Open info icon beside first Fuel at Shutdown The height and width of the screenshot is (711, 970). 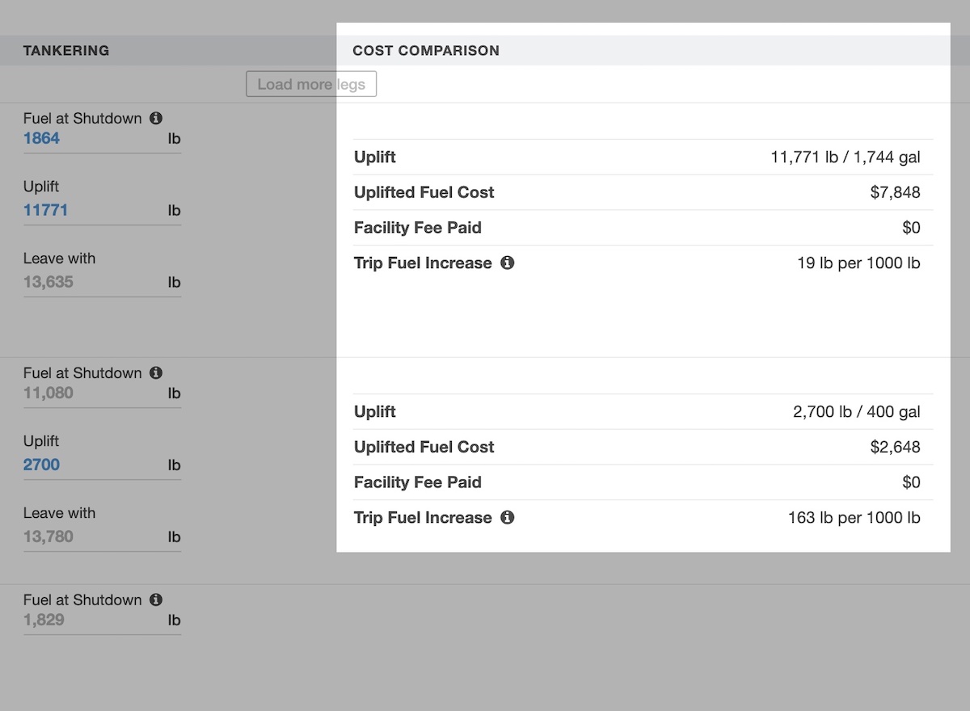click(x=156, y=118)
